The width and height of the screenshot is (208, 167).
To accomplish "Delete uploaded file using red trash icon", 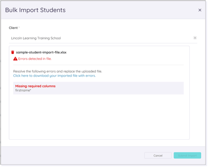I will tap(13, 52).
